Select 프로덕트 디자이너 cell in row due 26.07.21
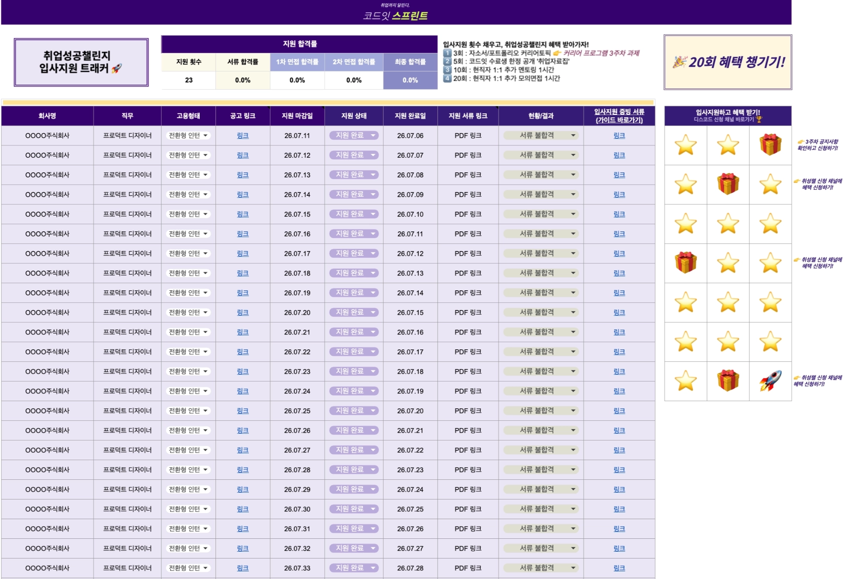 [127, 332]
